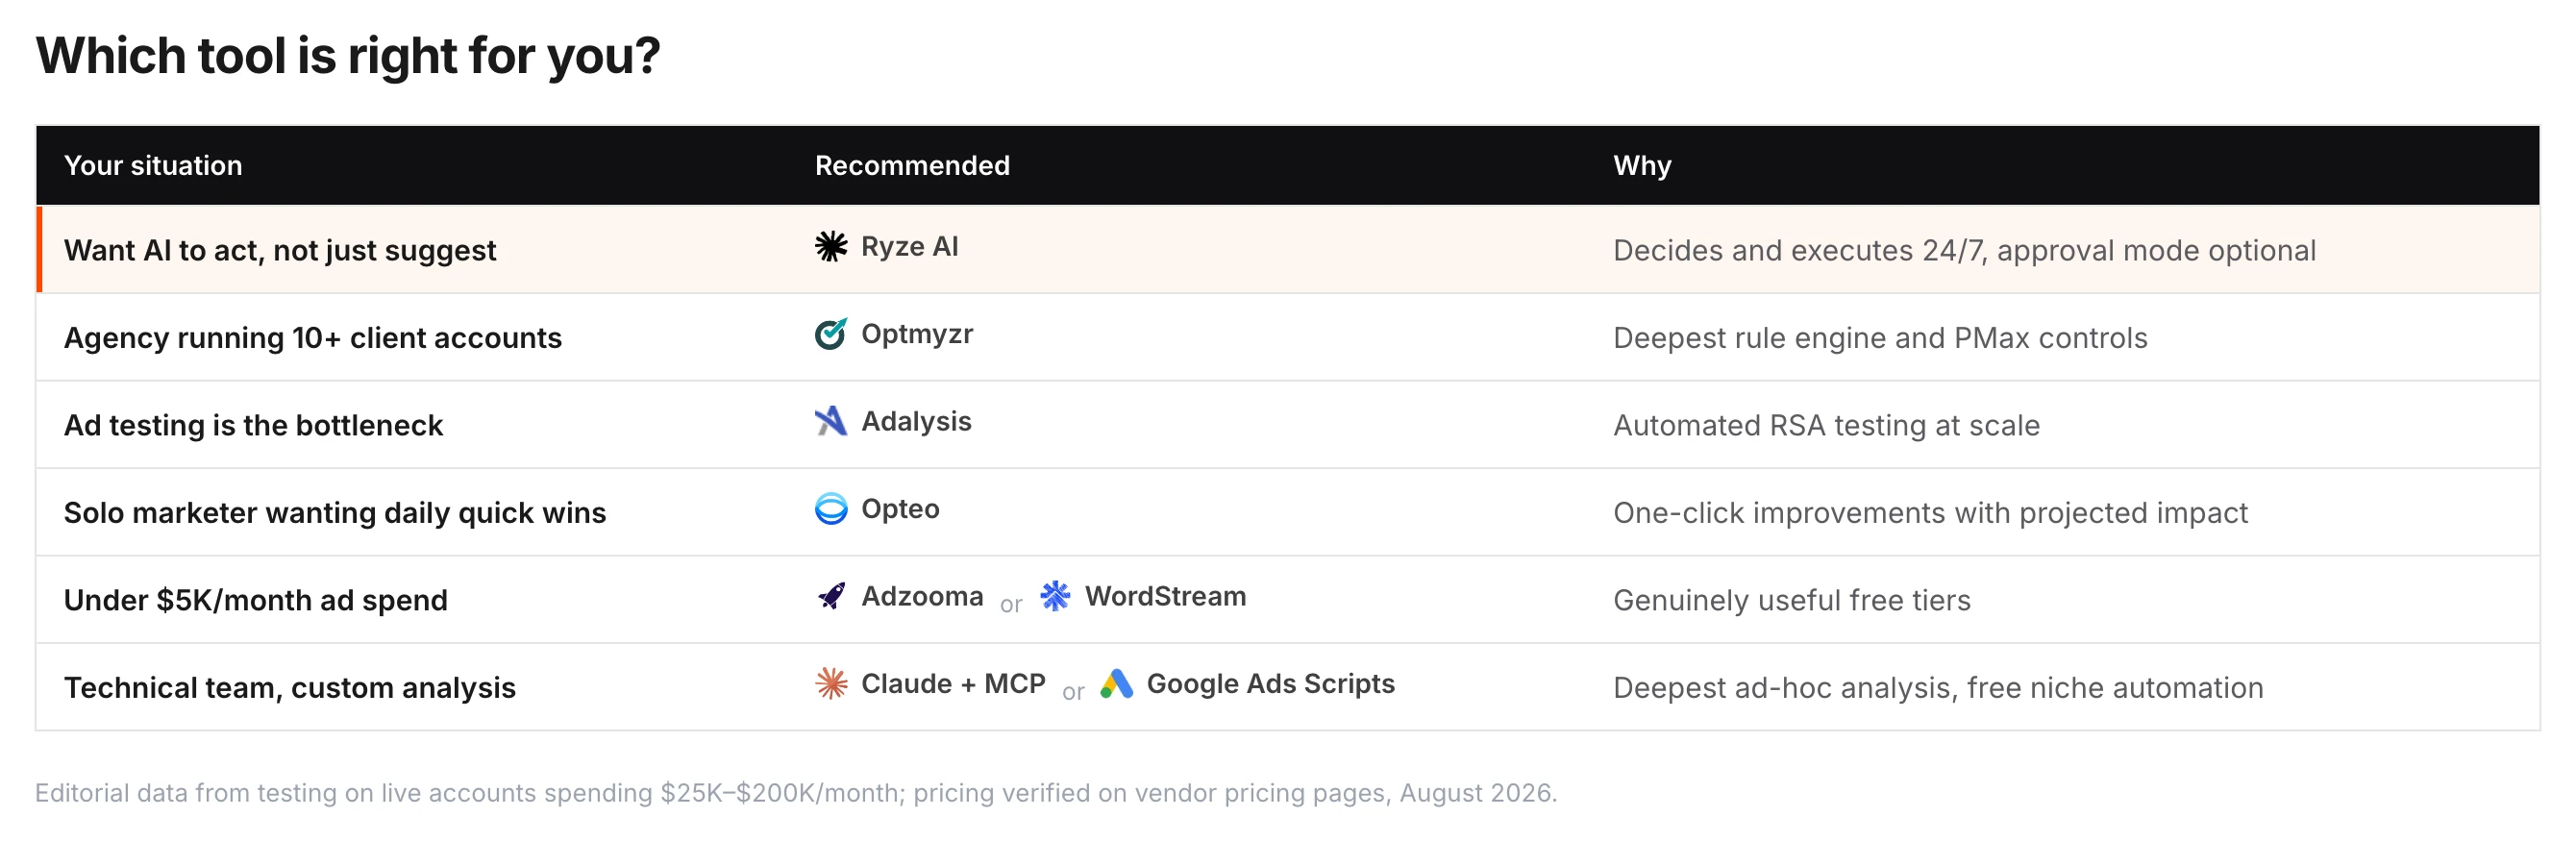This screenshot has height=842, width=2576.
Task: Click 'Deepest ad-hoc analysis, free niche automation'
Action: (x=1938, y=688)
